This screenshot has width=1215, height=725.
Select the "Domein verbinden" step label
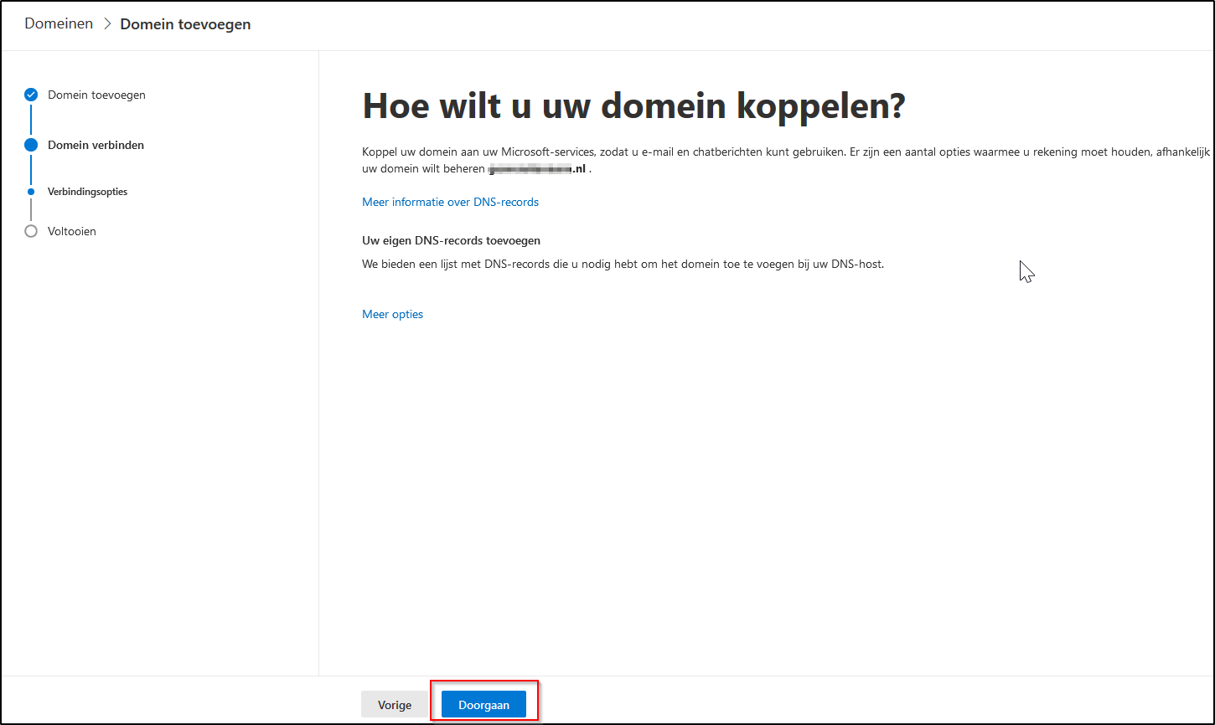click(96, 144)
